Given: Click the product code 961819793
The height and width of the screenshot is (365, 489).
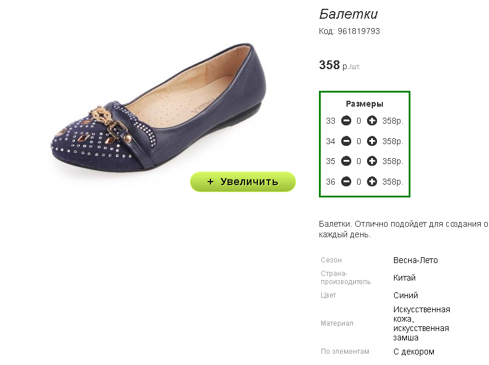Looking at the screenshot, I should [x=359, y=31].
